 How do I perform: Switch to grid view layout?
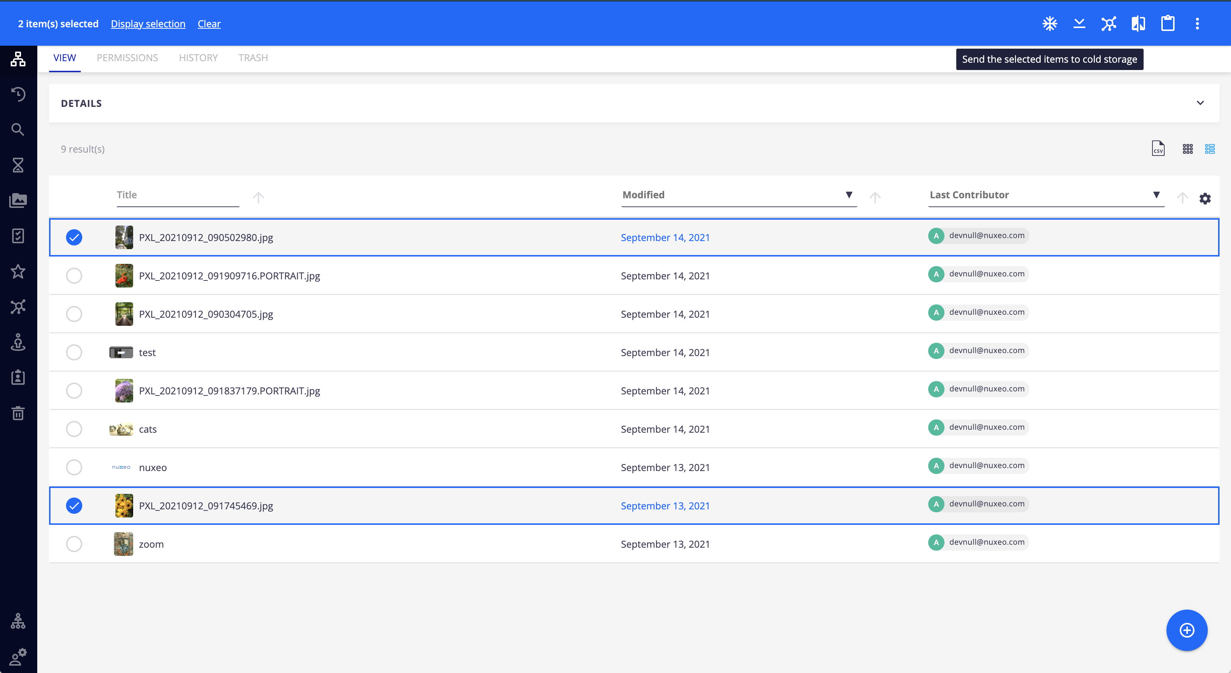click(x=1187, y=149)
